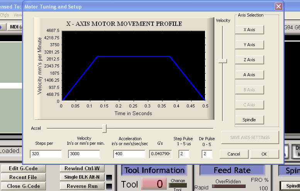Click the Spindle axis button
Viewport: 300px width, 191px height.
(249, 120)
